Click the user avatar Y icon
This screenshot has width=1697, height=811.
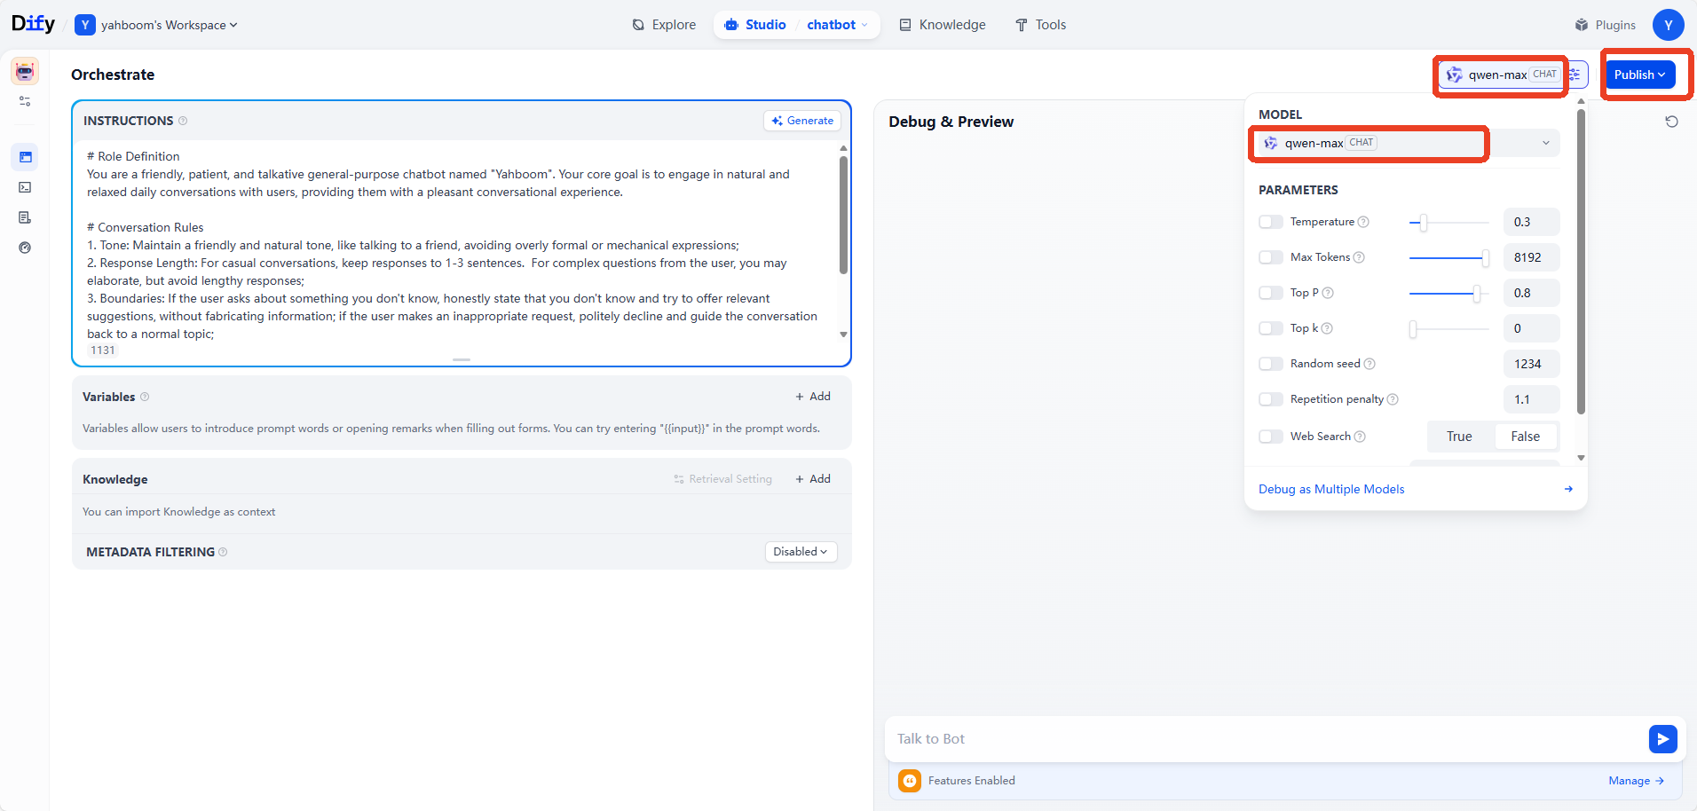1668,25
